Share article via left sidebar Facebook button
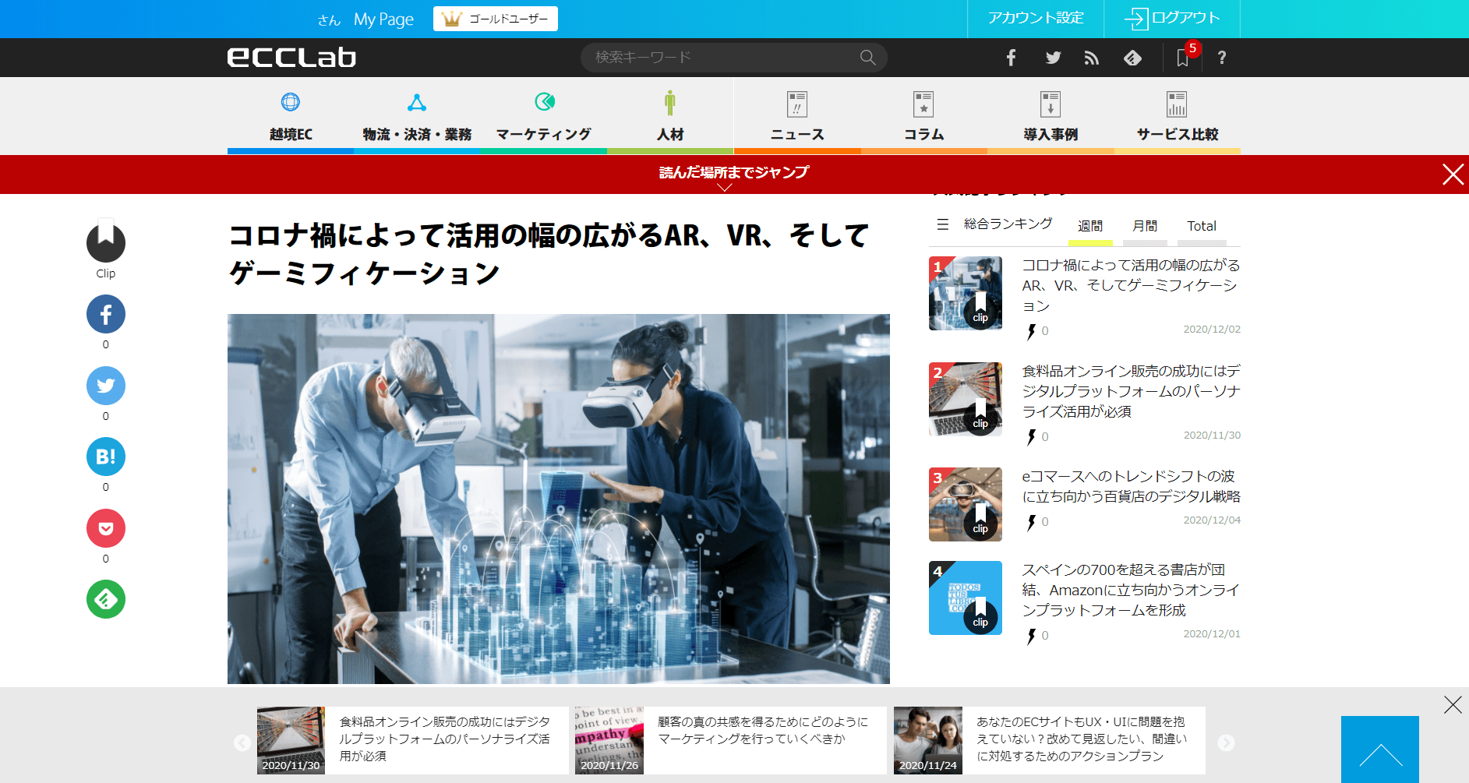Image resolution: width=1469 pixels, height=783 pixels. click(106, 314)
